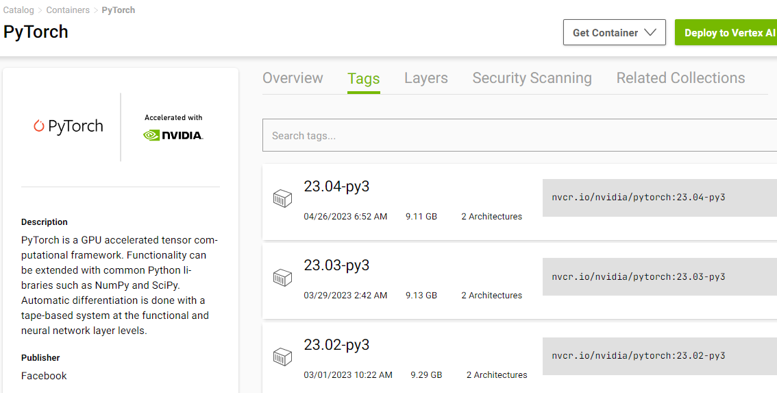Expand 2 Architectures for tag 23.03-py3

491,295
